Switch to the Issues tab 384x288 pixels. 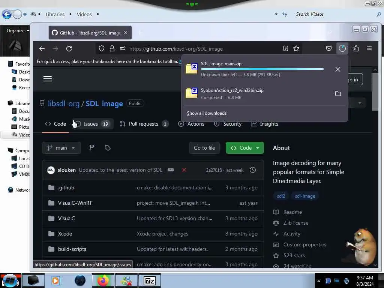click(x=92, y=124)
